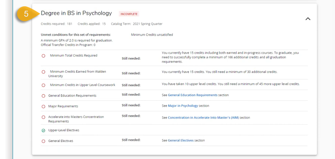335x159 pixels.
Task: Click the 'General Education Requirements' row label
Action: tap(72, 95)
